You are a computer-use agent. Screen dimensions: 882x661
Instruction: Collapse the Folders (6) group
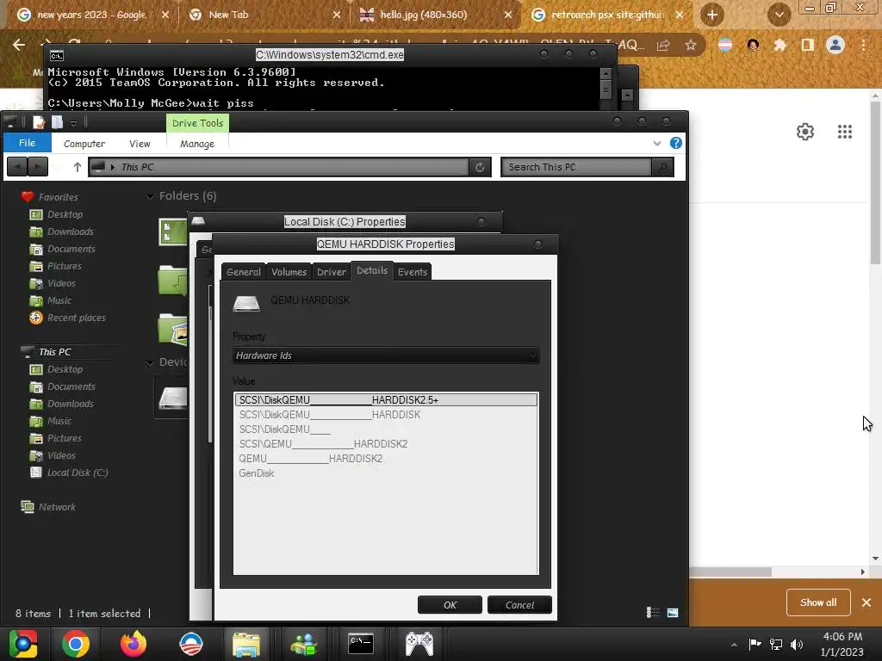[150, 196]
